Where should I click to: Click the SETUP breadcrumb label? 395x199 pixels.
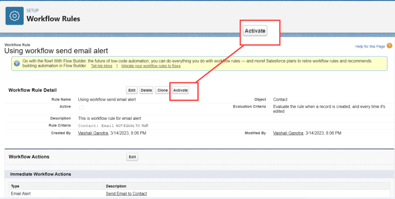(33, 11)
